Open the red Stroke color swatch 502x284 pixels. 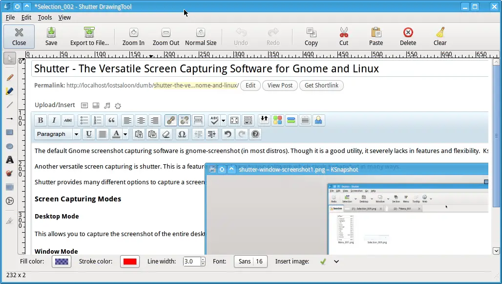coord(130,262)
